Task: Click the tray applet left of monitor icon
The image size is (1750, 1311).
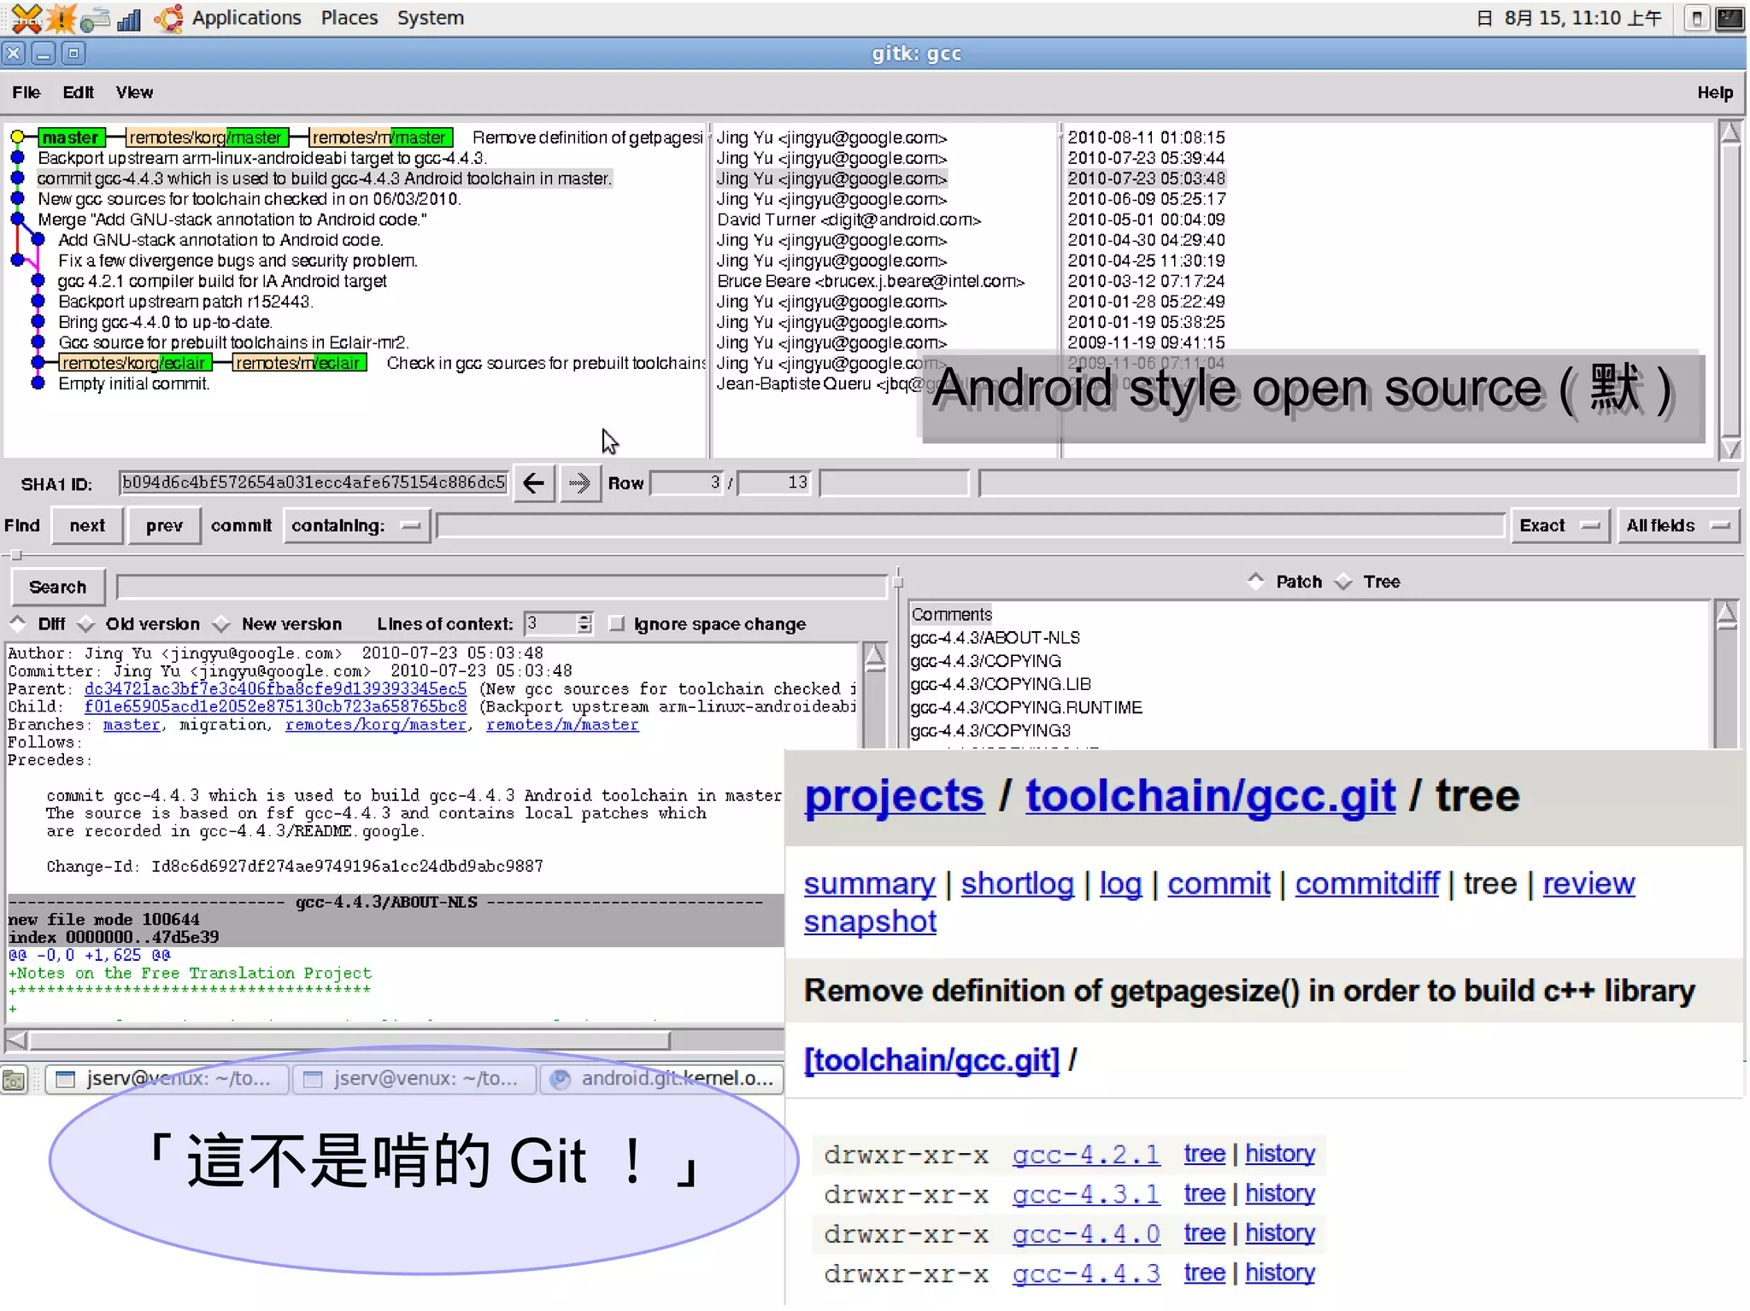Action: (1696, 18)
